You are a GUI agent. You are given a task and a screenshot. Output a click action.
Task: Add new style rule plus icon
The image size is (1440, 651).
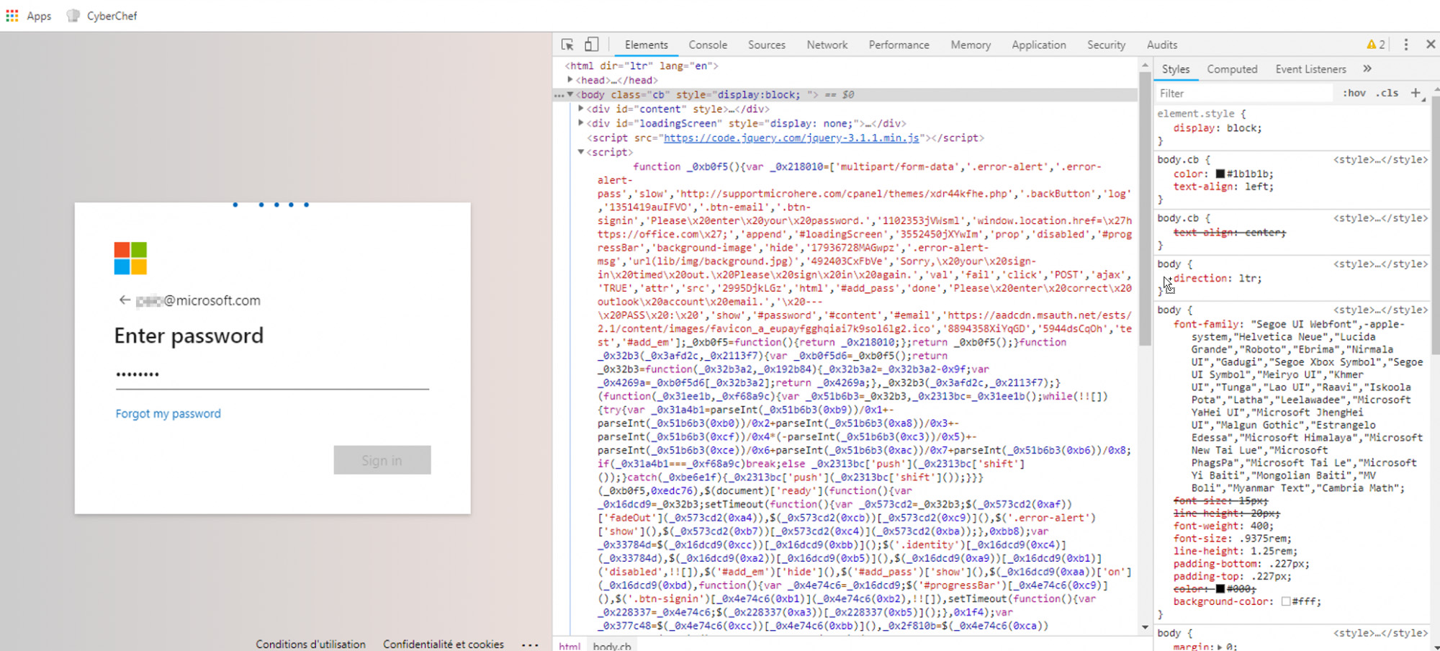pyautogui.click(x=1416, y=93)
